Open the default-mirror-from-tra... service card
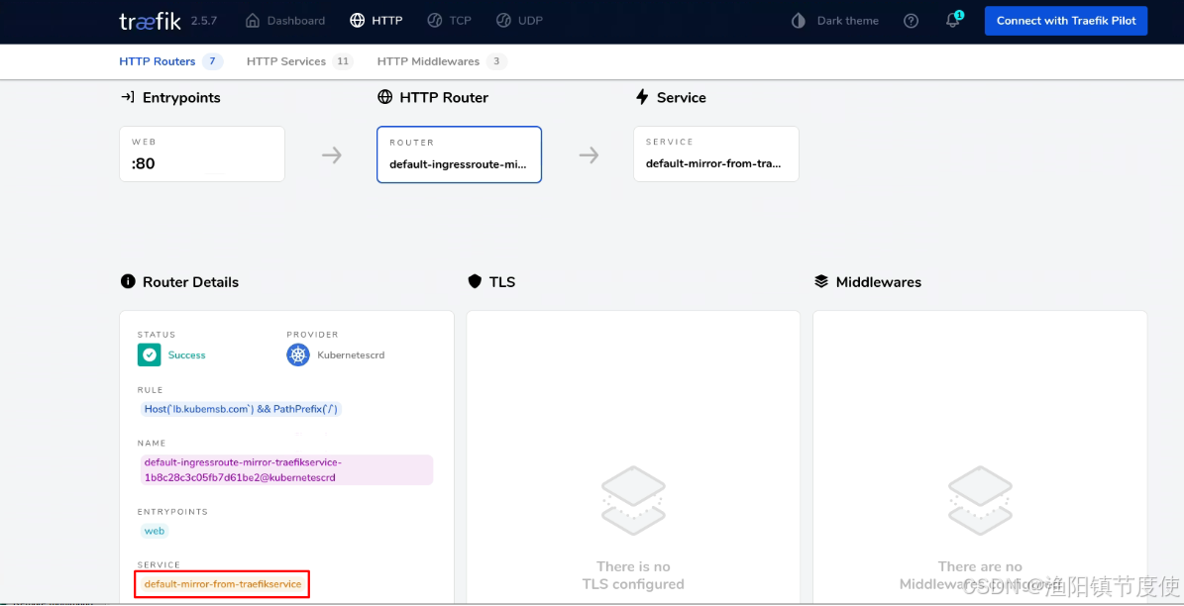 point(715,153)
